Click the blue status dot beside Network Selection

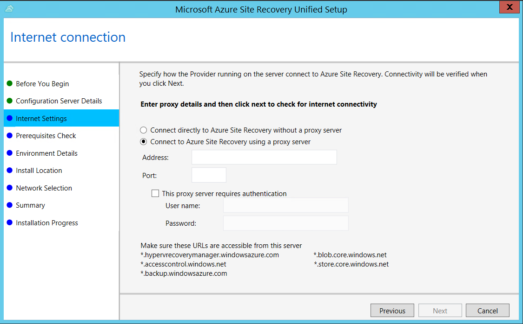click(10, 188)
